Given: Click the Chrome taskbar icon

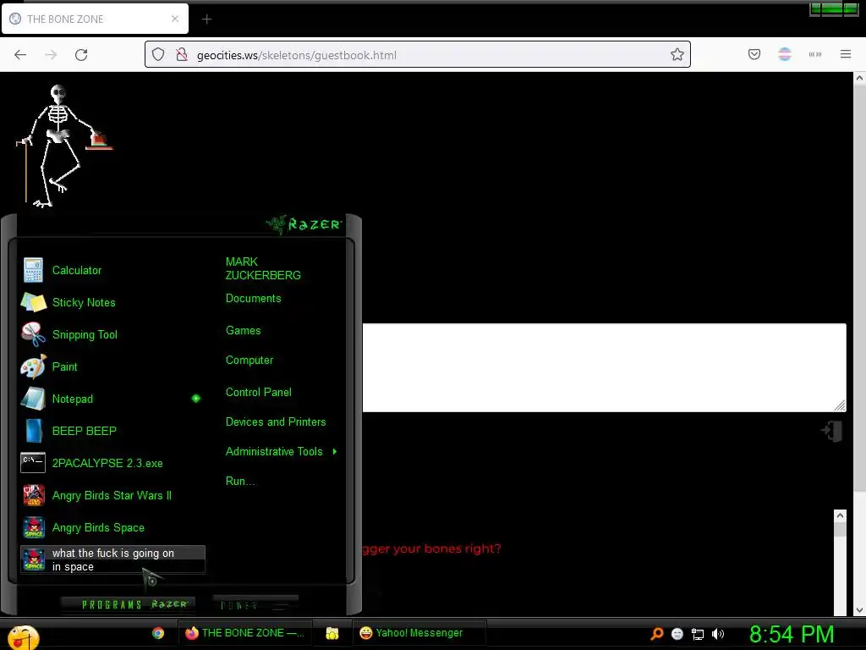Looking at the screenshot, I should (x=158, y=633).
